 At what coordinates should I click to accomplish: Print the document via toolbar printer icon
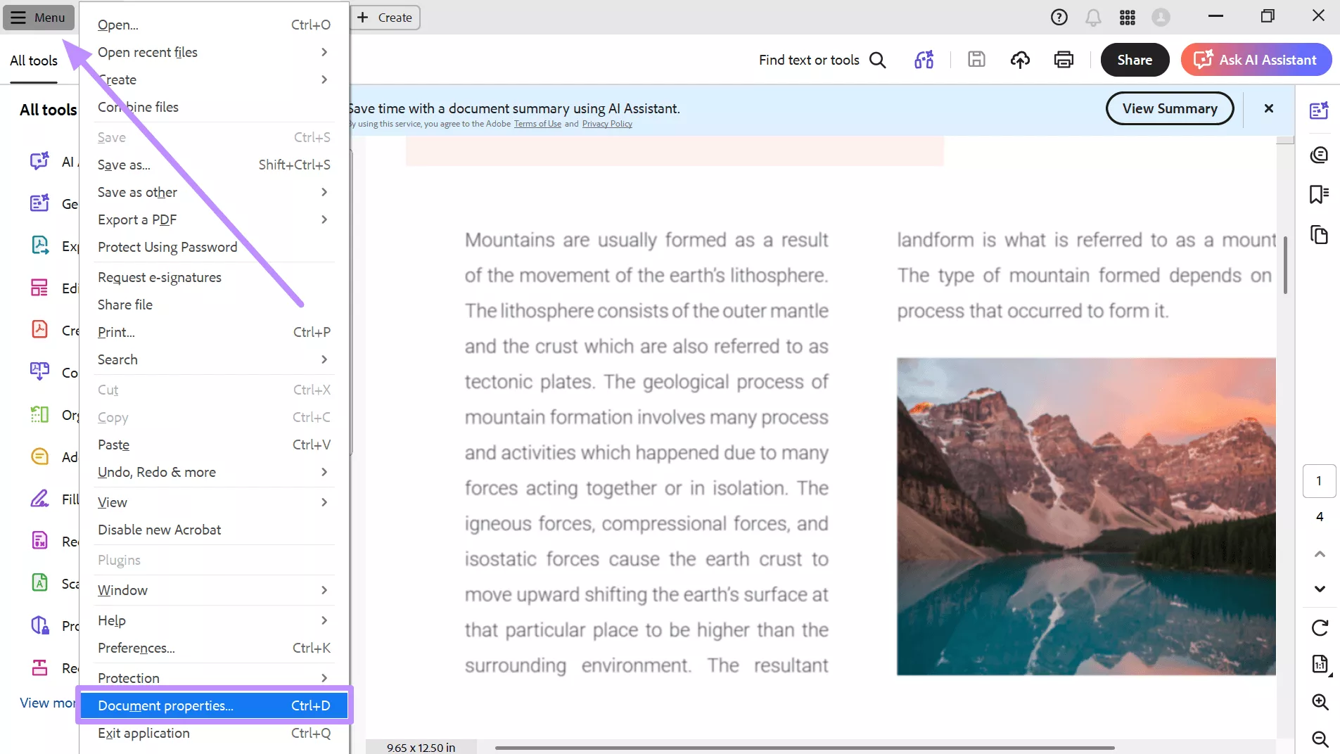coord(1063,59)
